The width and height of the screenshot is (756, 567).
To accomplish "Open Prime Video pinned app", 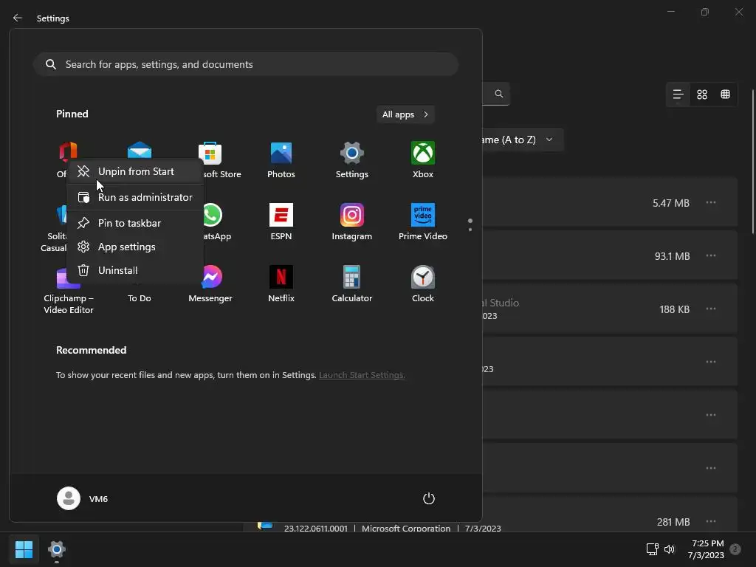I will tap(422, 221).
